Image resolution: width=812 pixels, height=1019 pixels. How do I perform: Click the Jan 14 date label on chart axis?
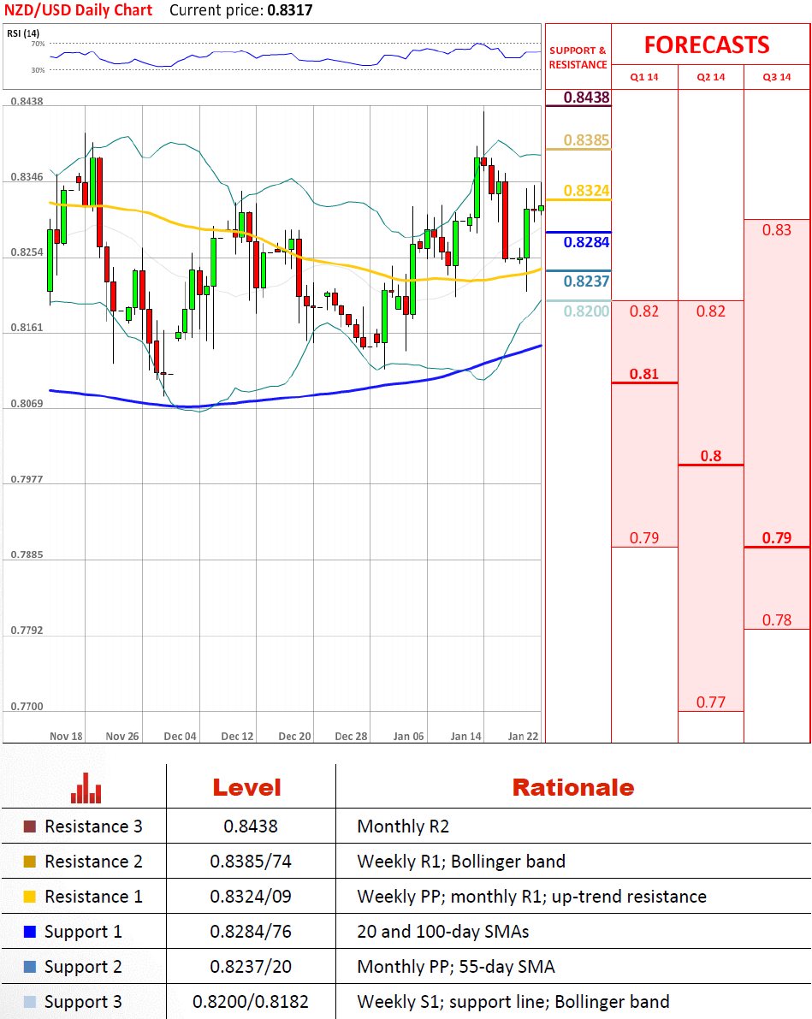[465, 736]
